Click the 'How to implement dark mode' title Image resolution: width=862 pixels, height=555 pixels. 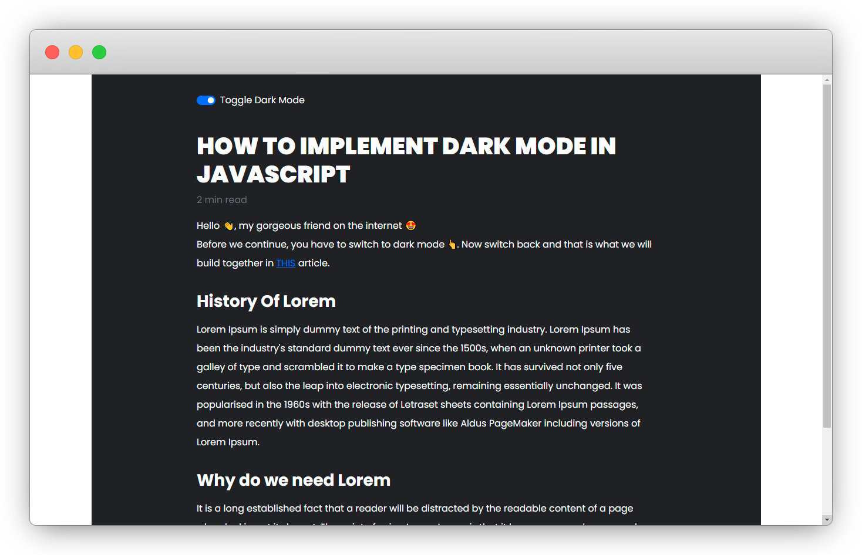pyautogui.click(x=406, y=160)
